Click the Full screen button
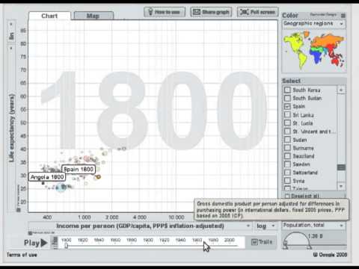The height and width of the screenshot is (269, 359). (x=258, y=12)
